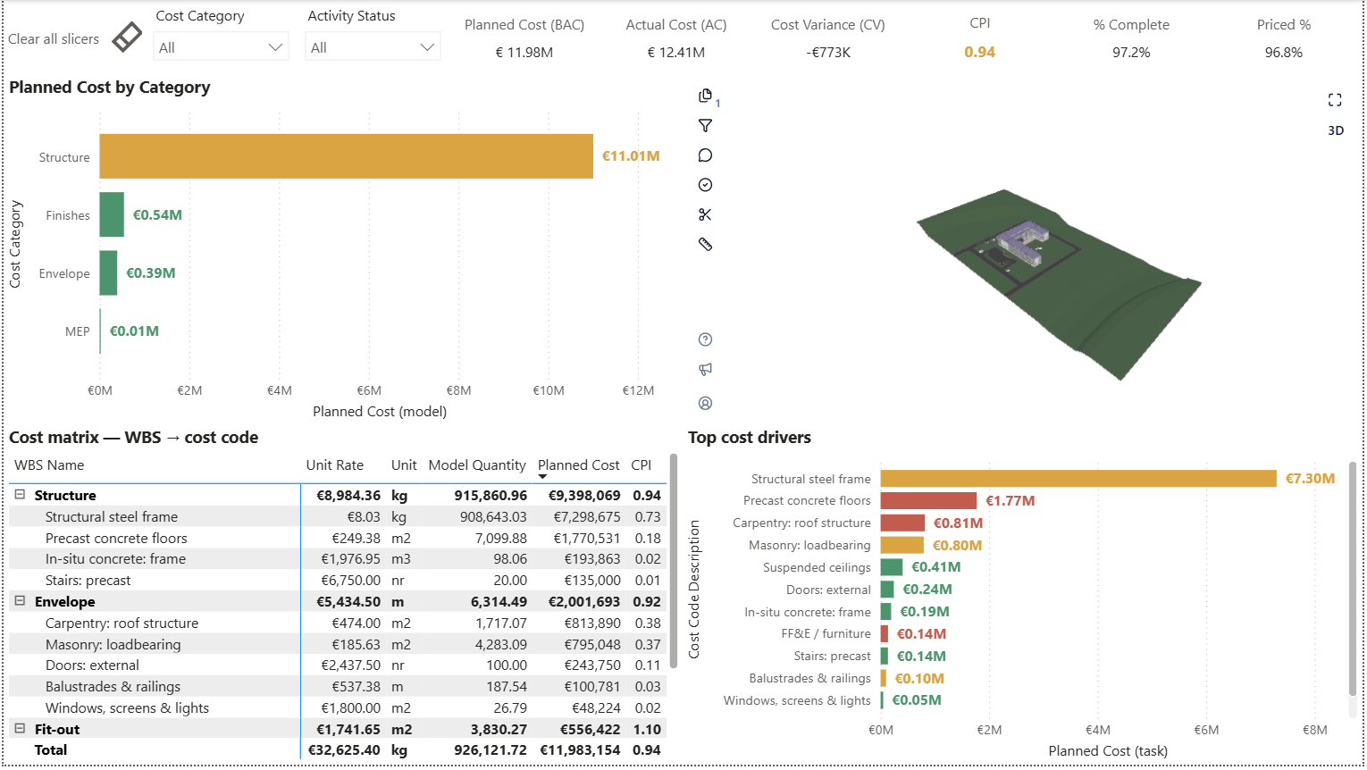Image resolution: width=1367 pixels, height=770 pixels.
Task: Select Carpentry: roof structure matrix row
Action: (x=337, y=623)
